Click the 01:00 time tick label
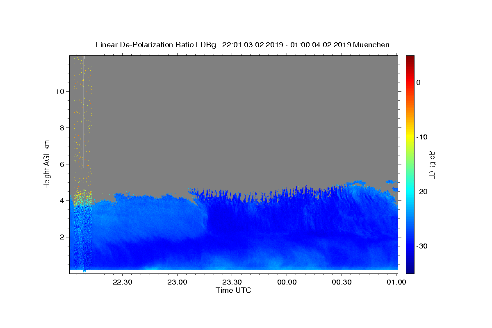The width and height of the screenshot is (492, 328). 396,282
